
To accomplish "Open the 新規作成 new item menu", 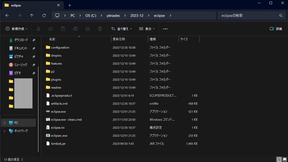I will [x=16, y=29].
